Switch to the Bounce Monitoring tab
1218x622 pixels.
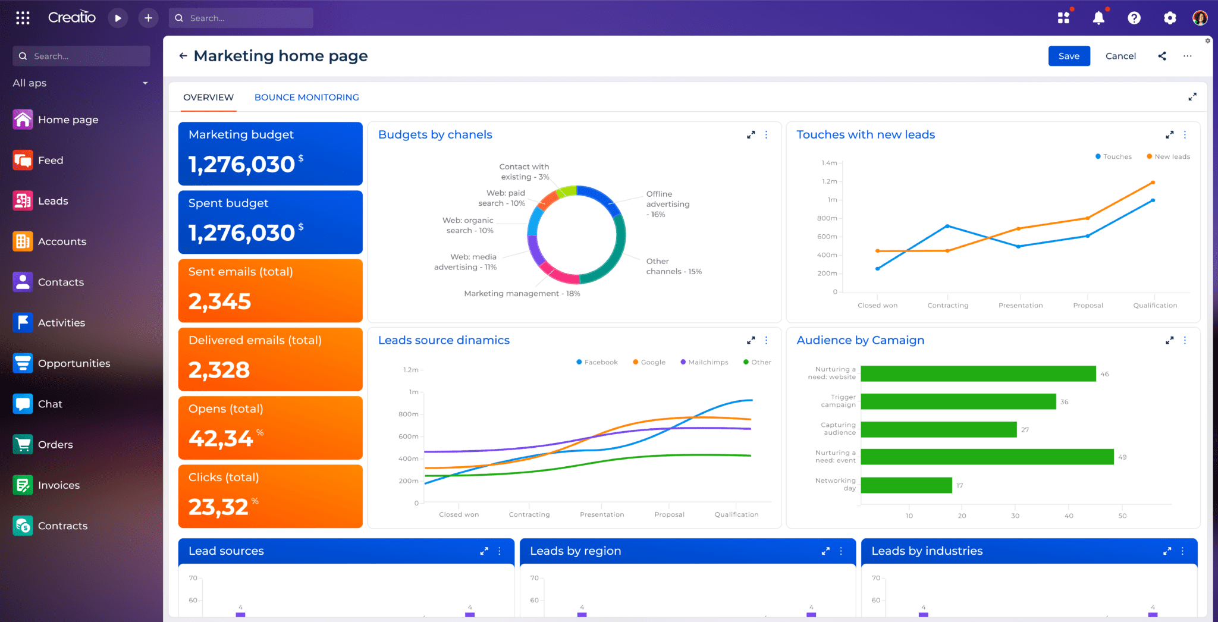click(x=306, y=98)
